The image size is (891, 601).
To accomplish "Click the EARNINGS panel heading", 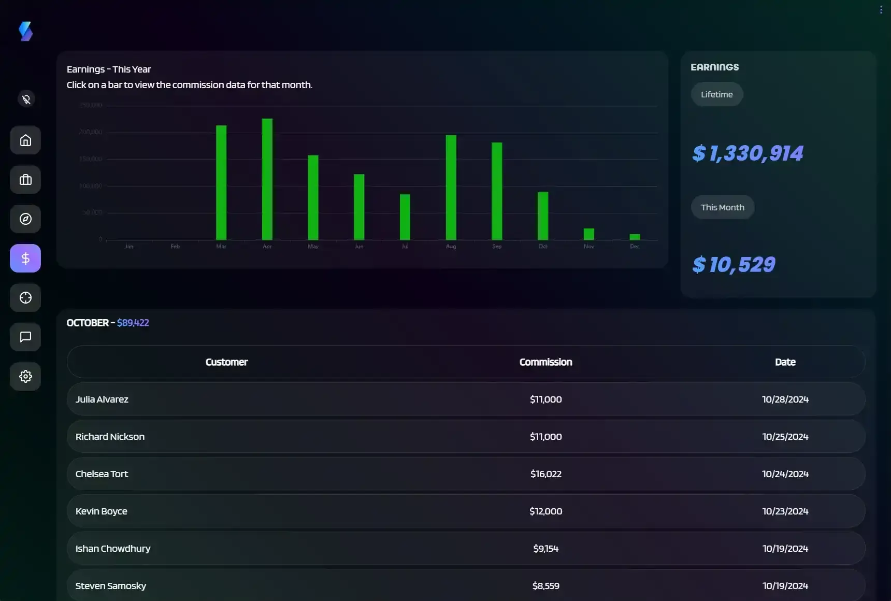I will (715, 67).
